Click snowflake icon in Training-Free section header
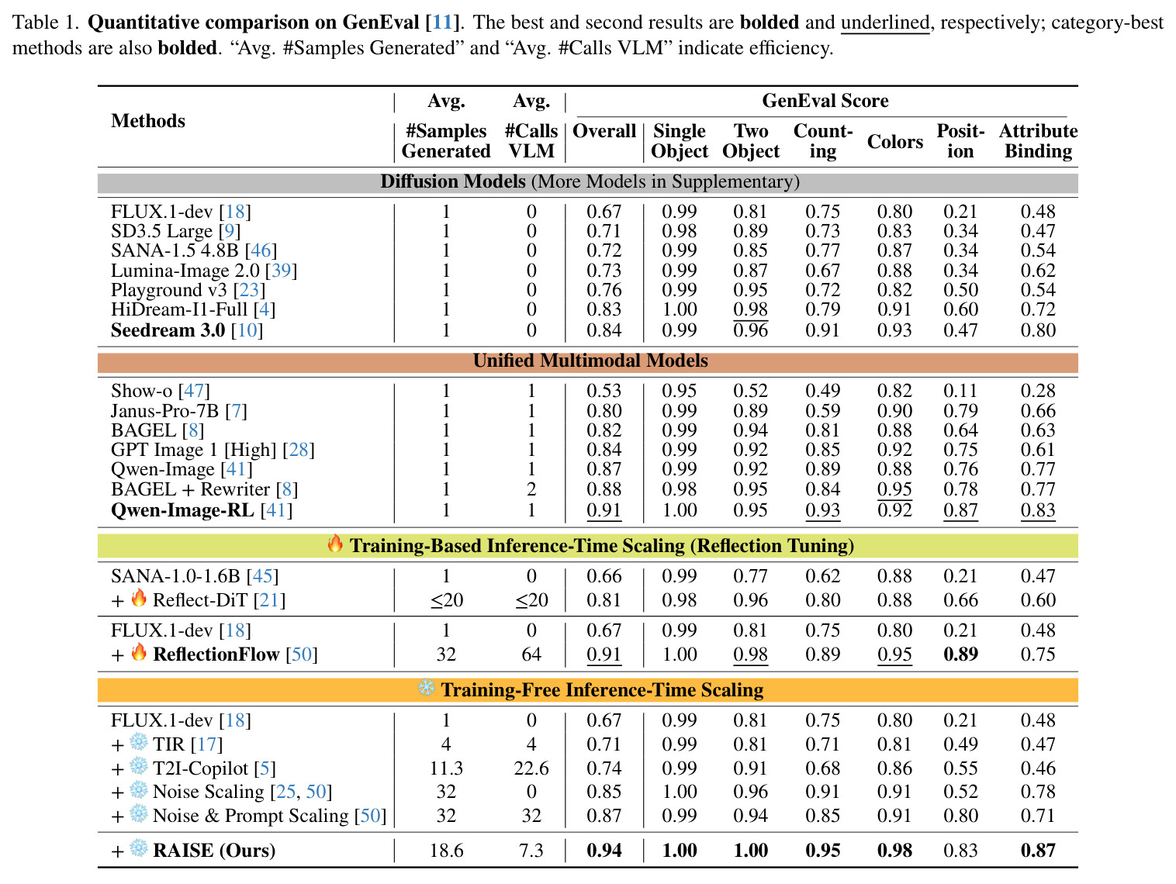Viewport: 1176px width, 884px height. (427, 688)
